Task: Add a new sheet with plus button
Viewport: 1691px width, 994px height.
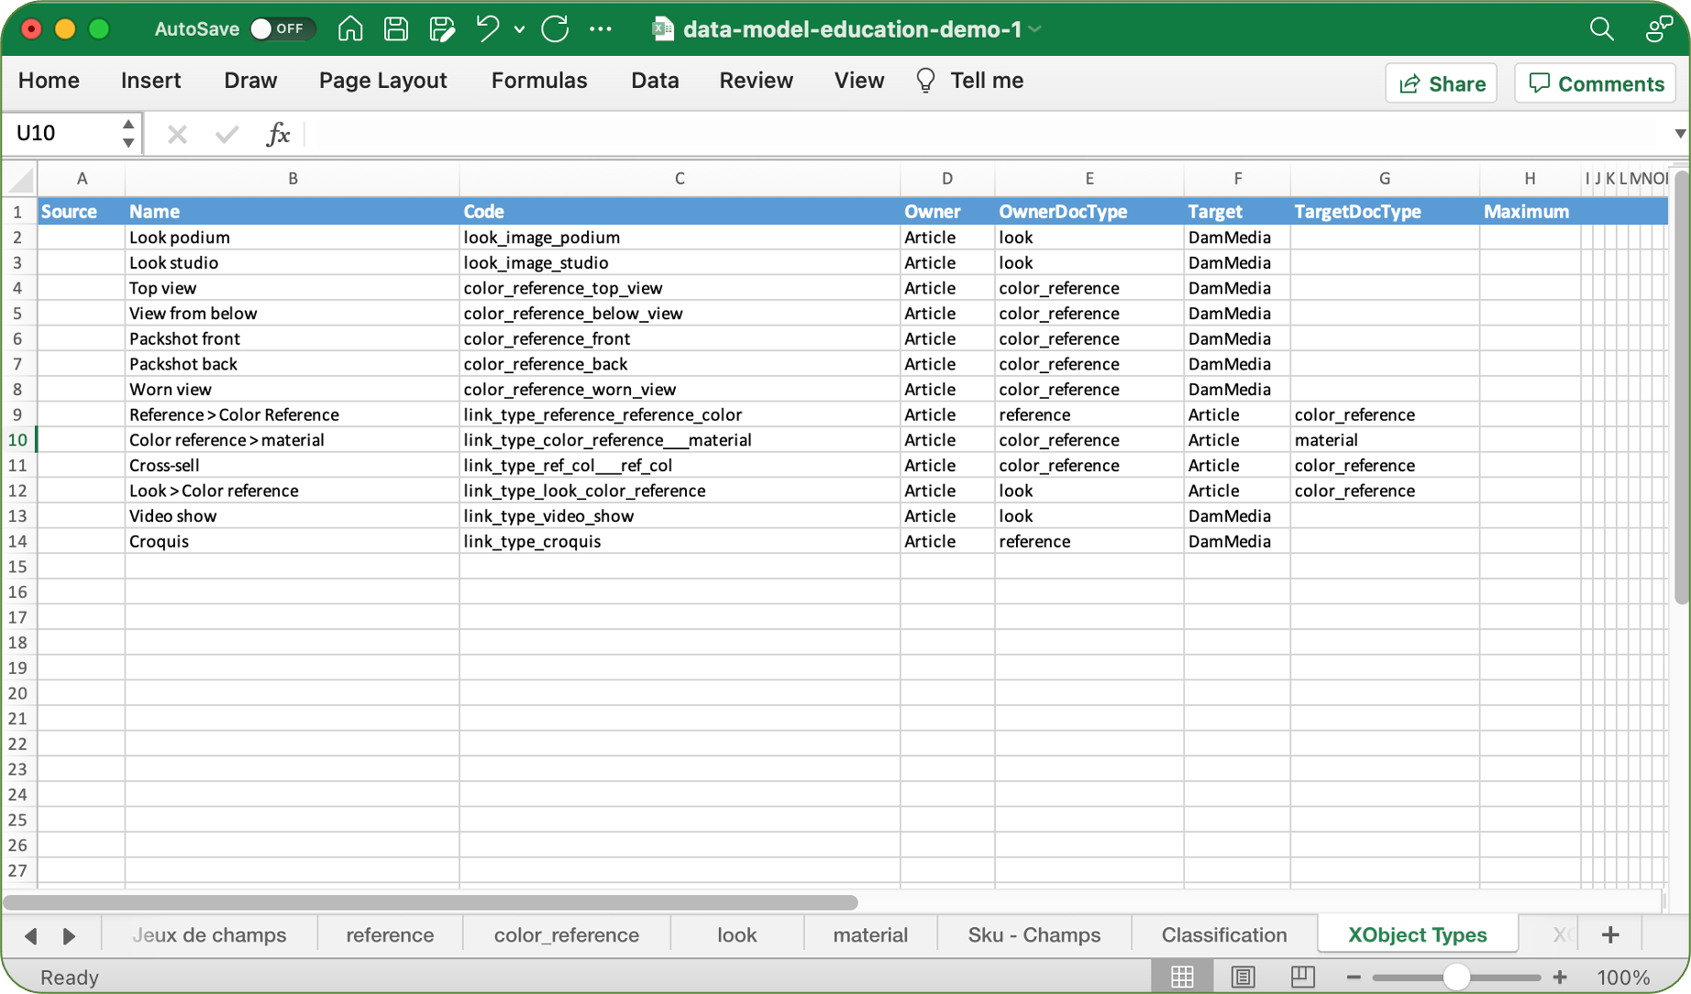Action: pos(1610,935)
